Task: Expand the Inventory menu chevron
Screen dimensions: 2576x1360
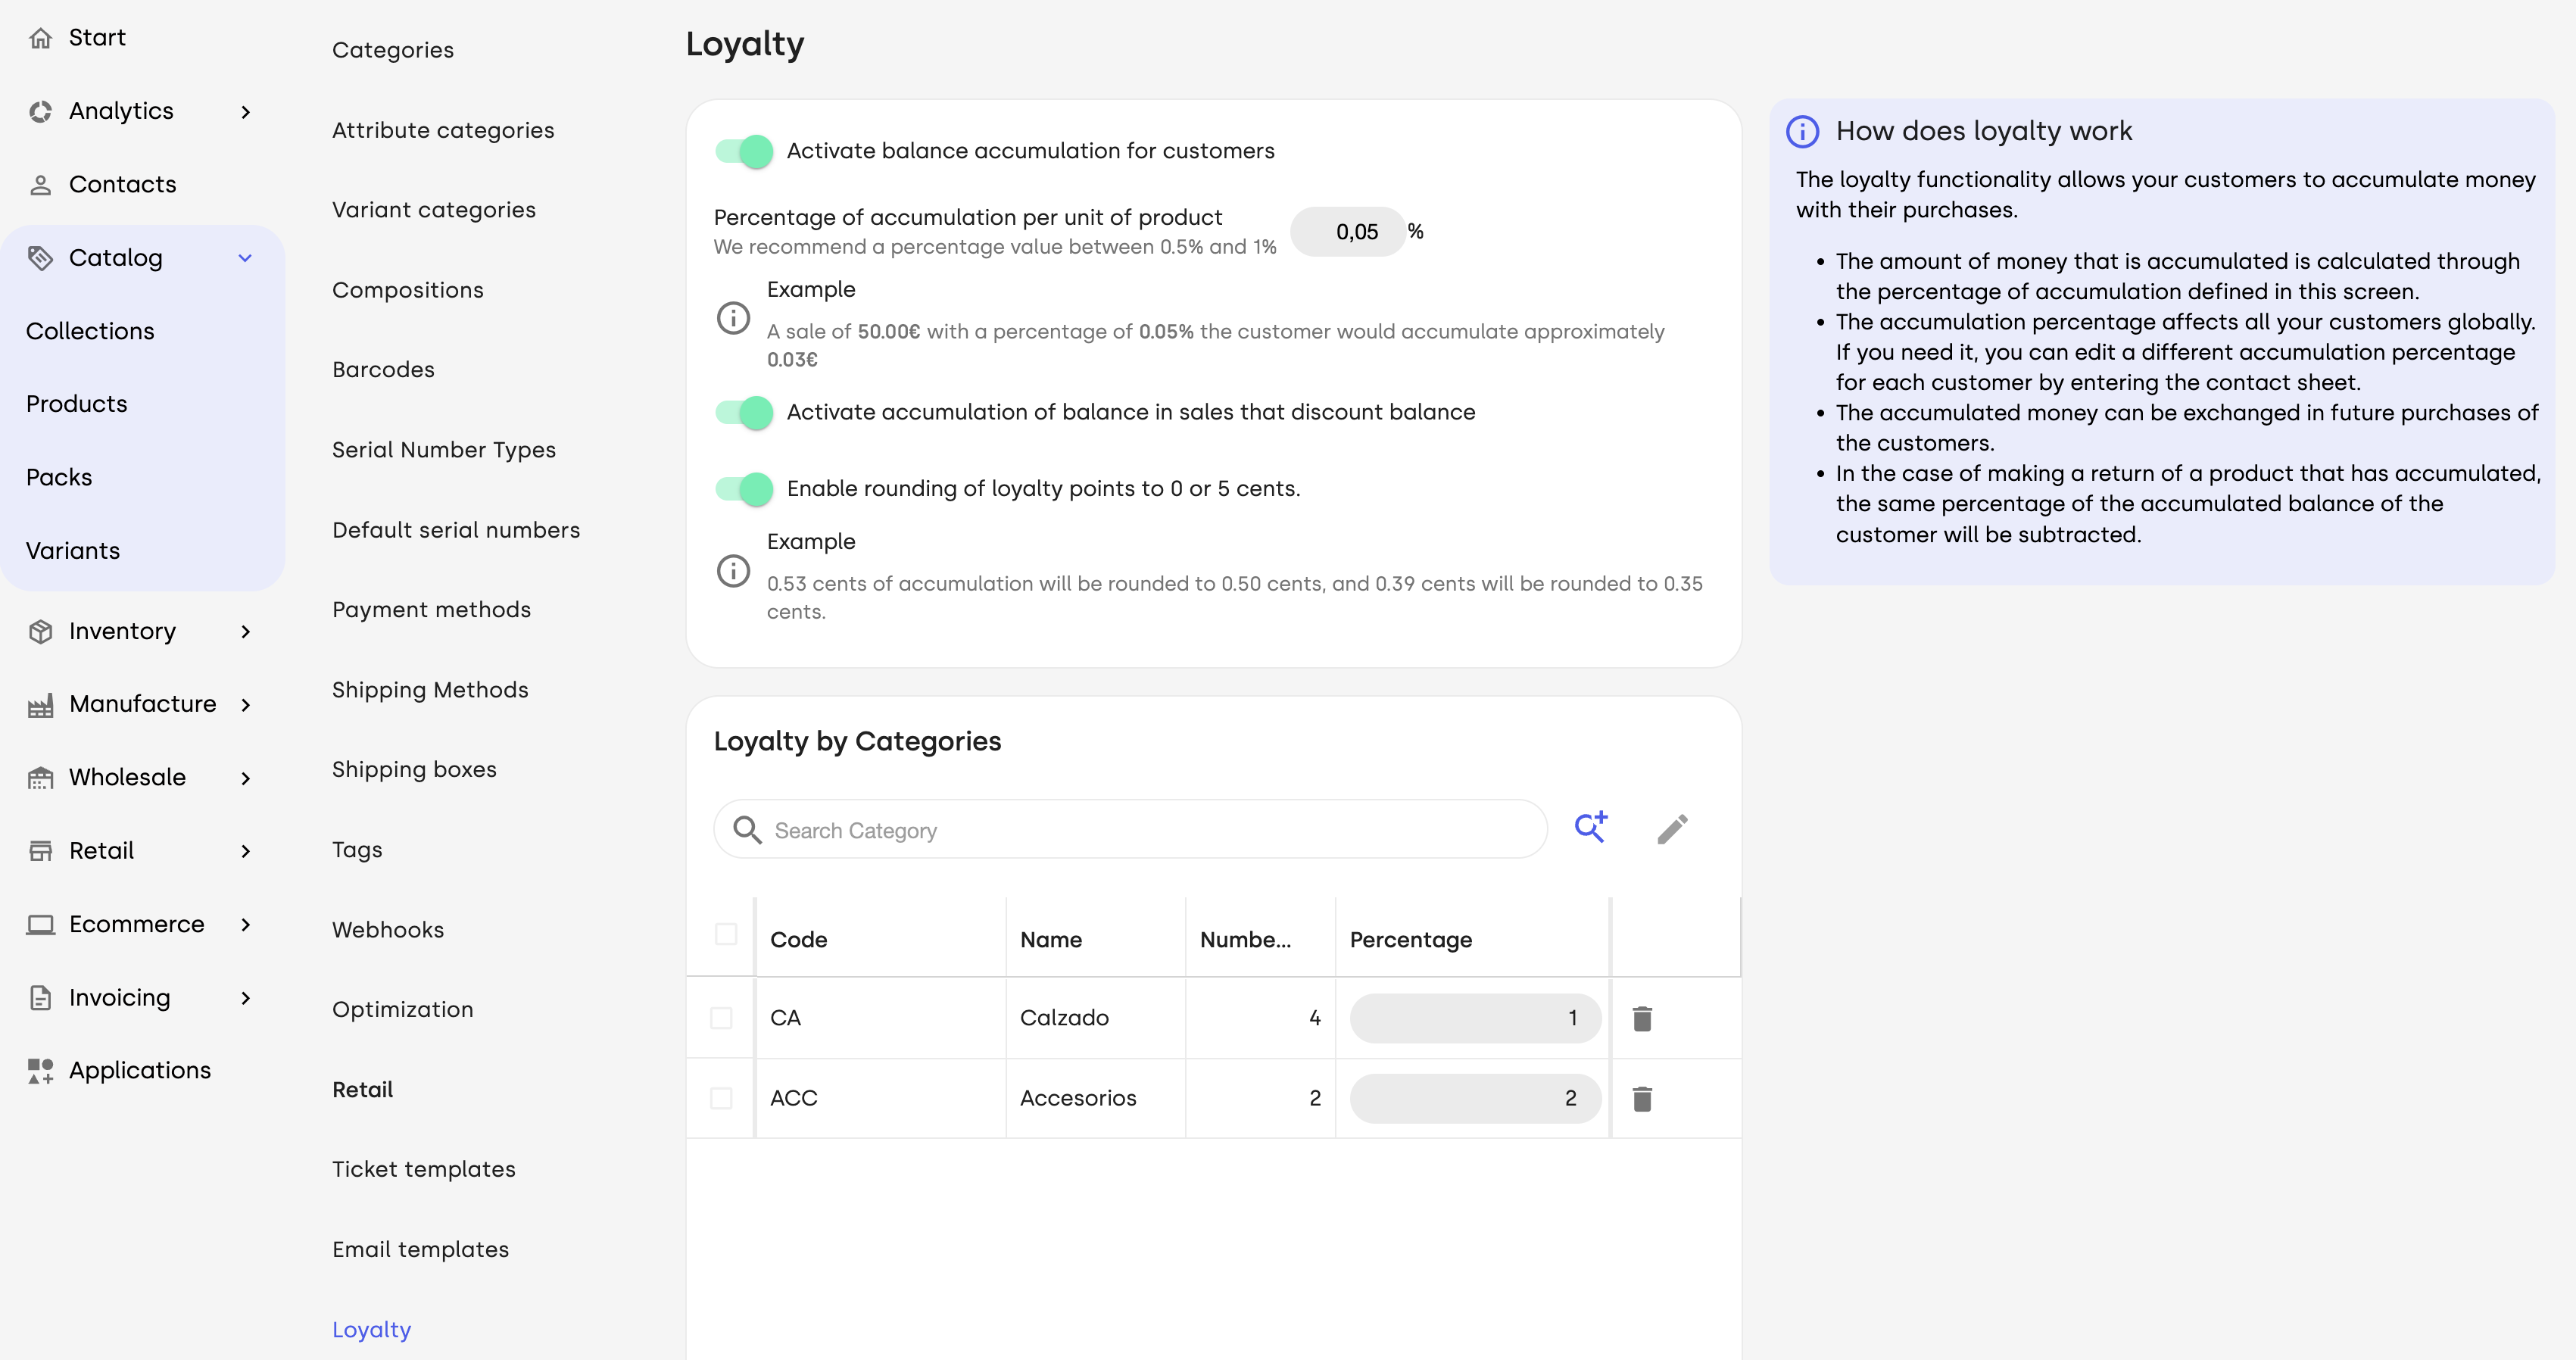Action: 246,632
